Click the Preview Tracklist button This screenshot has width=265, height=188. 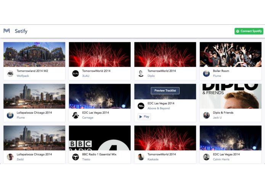pos(165,91)
